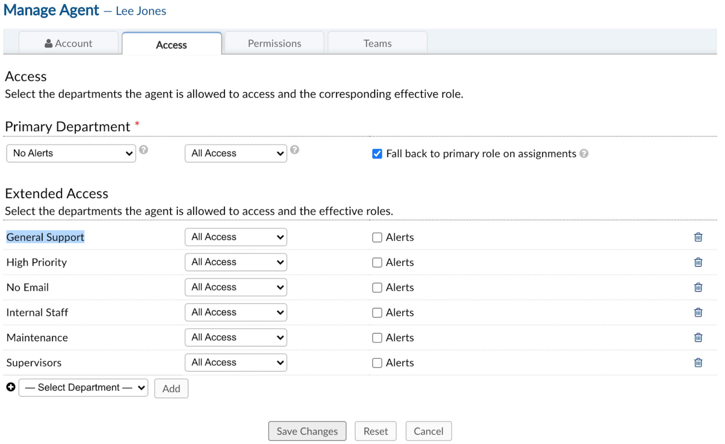Click the delete icon for Maintenance
Image resolution: width=725 pixels, height=444 pixels.
coord(698,337)
